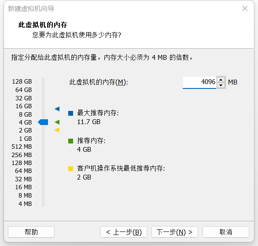The width and height of the screenshot is (258, 246).
Task: Click the green recommended memory marker arrow
Action: pos(57,122)
